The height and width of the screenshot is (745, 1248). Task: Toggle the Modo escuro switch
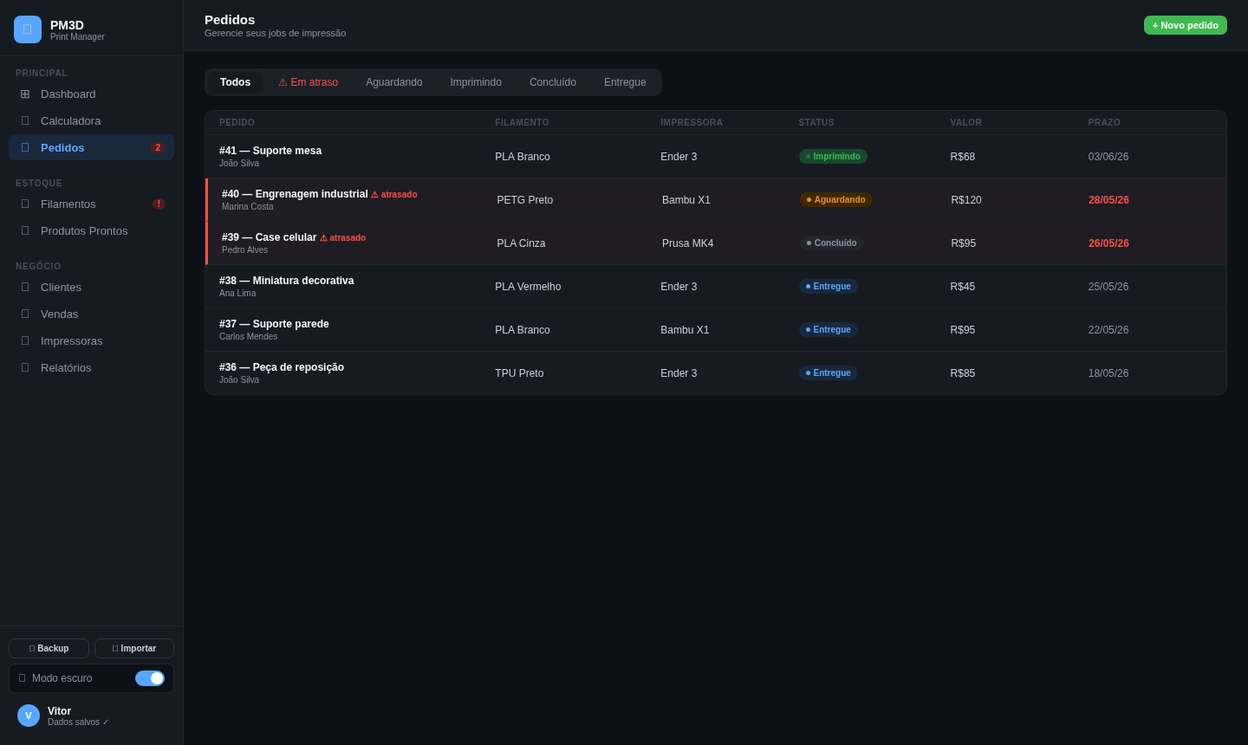click(x=150, y=678)
